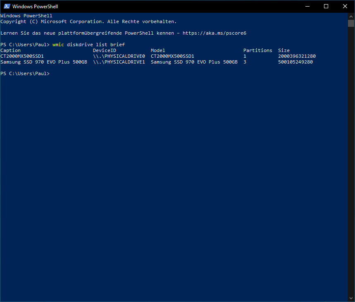Click partitions value 1 for CT2000MX500SSD1
This screenshot has width=355, height=302.
(245, 56)
